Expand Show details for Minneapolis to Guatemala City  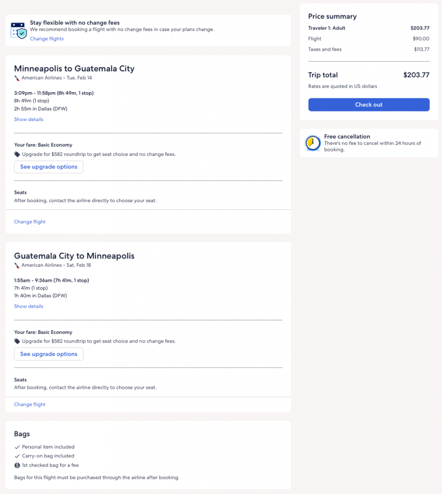tap(28, 119)
